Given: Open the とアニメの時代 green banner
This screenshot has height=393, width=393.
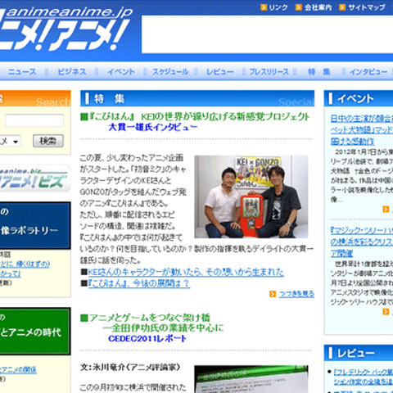Looking at the screenshot, I should tap(35, 331).
